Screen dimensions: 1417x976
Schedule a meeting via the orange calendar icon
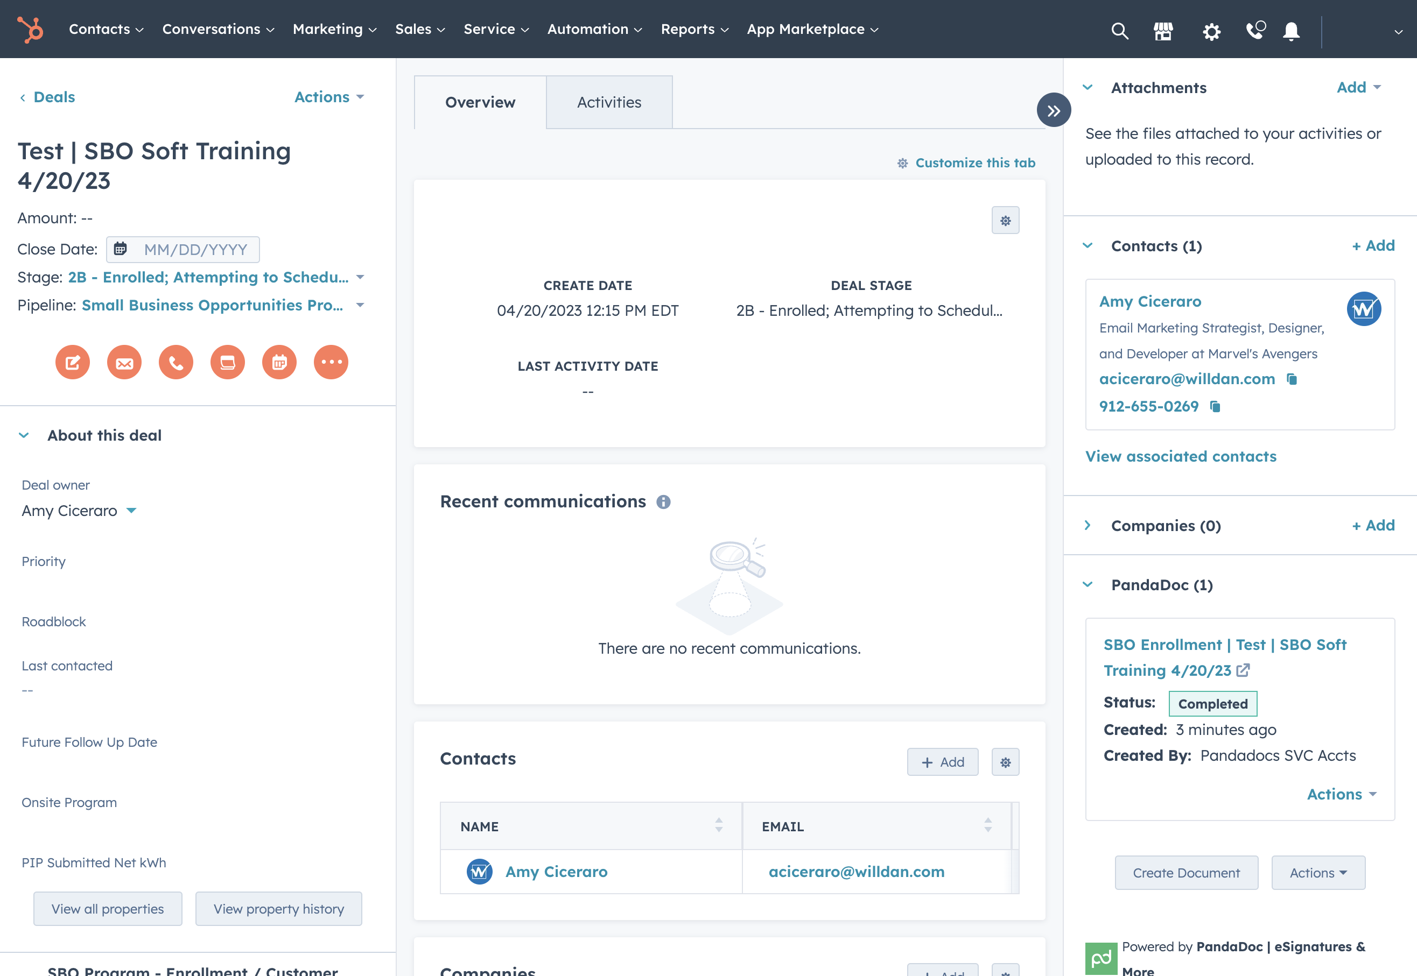pyautogui.click(x=279, y=363)
